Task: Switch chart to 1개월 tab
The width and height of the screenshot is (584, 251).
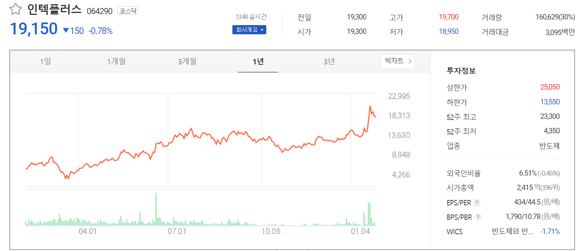Action: pyautogui.click(x=116, y=61)
